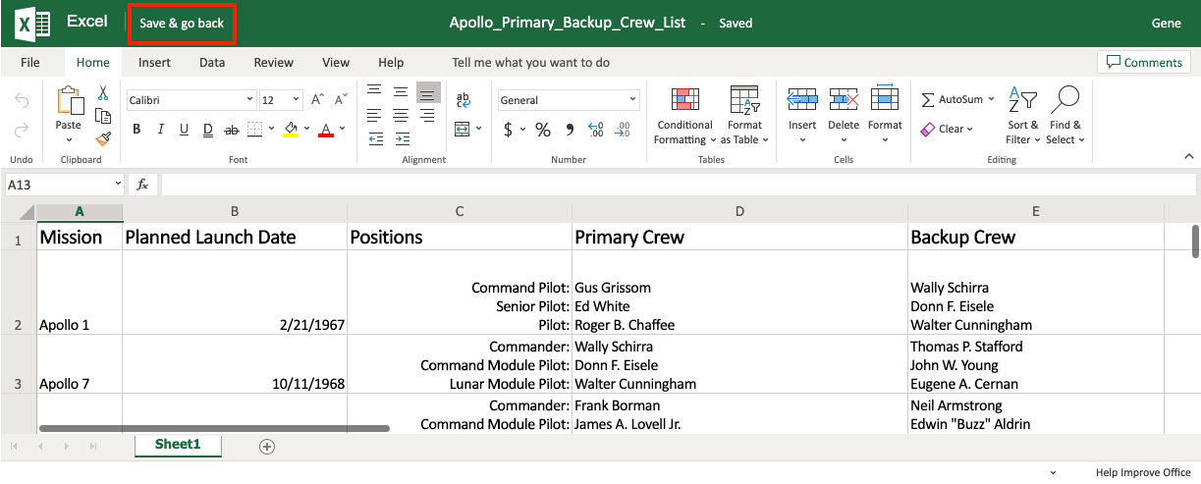Apply the Percent Style format

click(x=543, y=130)
